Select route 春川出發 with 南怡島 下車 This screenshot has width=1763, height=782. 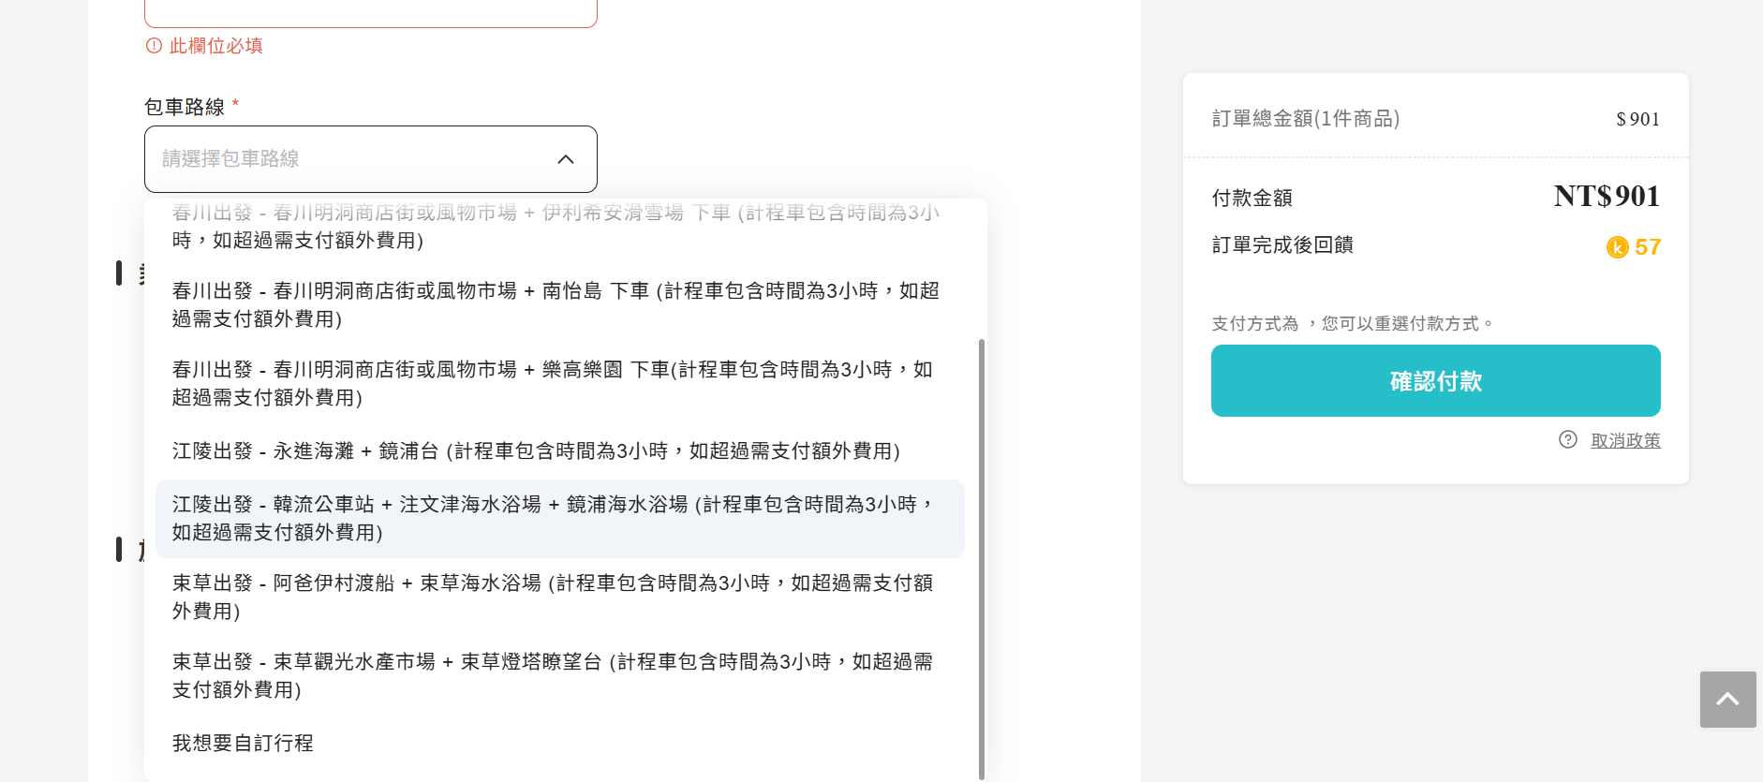coord(559,304)
